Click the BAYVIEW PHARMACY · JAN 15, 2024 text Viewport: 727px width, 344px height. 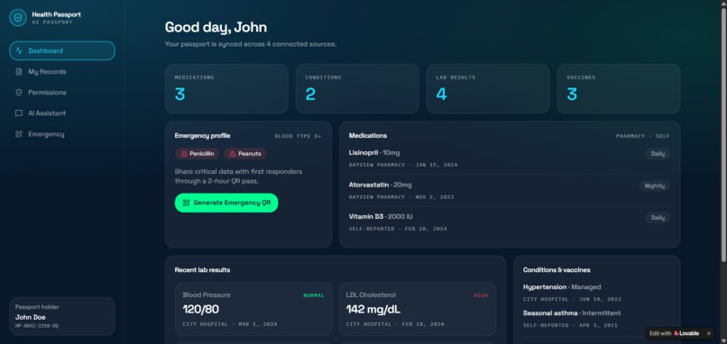(403, 166)
